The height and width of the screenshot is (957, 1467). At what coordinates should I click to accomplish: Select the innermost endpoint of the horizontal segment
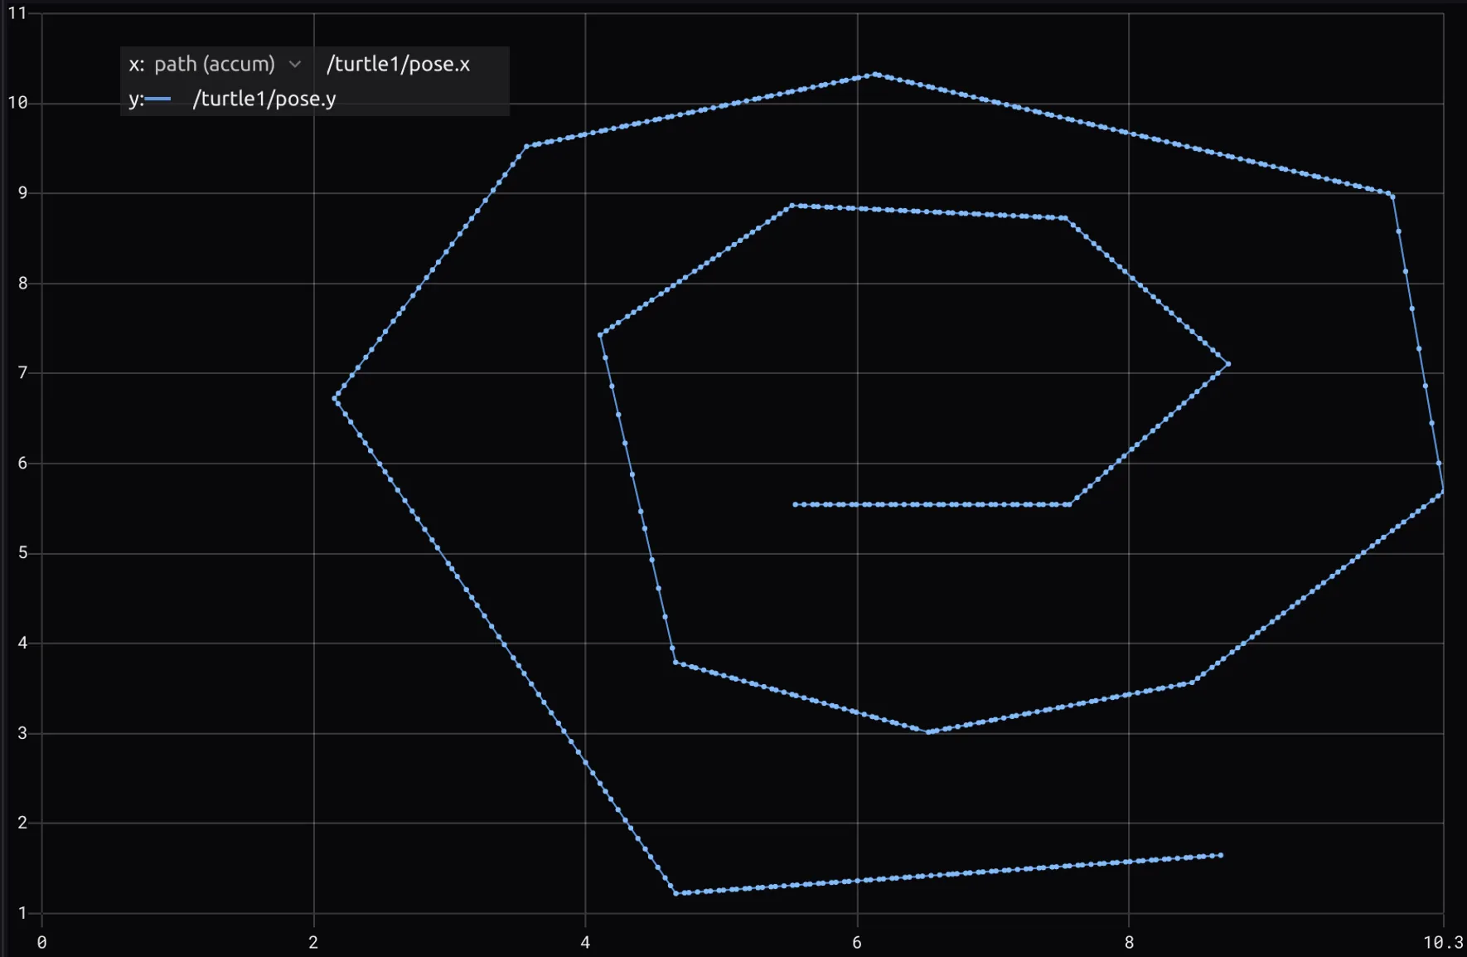point(794,503)
